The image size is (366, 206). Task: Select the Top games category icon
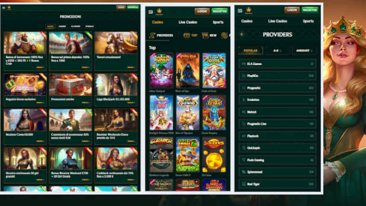point(186,35)
